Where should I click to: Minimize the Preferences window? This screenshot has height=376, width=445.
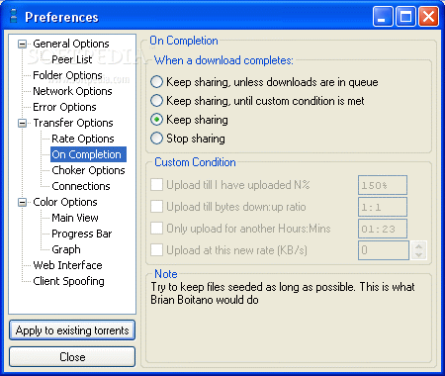383,16
